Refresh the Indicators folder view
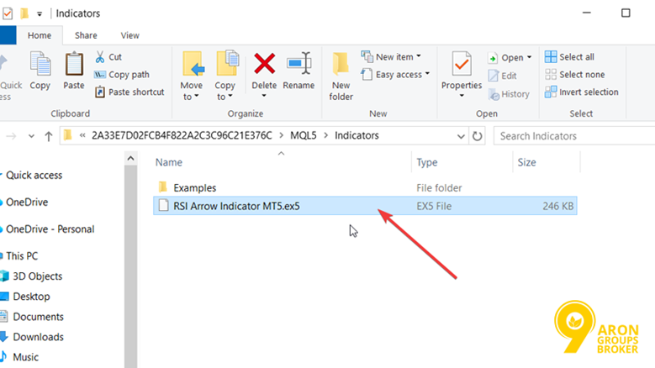Image resolution: width=655 pixels, height=368 pixels. point(478,135)
